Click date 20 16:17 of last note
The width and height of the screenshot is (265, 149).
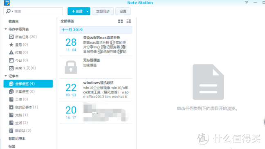click(71, 113)
